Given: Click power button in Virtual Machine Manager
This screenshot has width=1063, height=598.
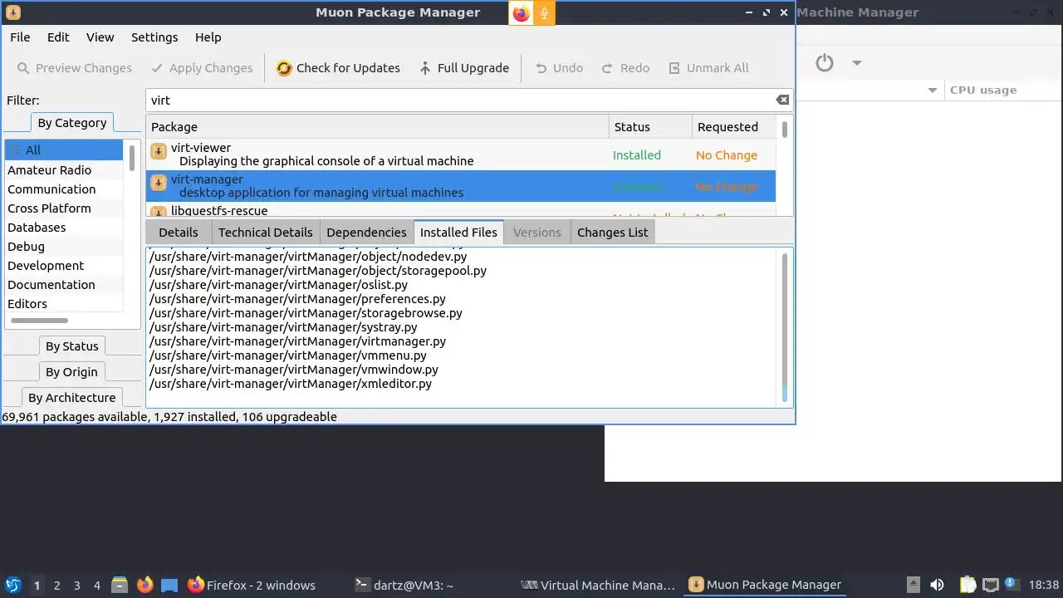Looking at the screenshot, I should tap(824, 62).
